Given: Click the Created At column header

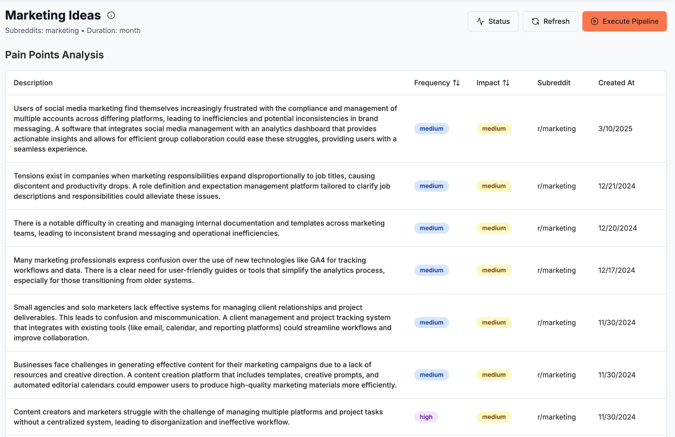Looking at the screenshot, I should point(616,83).
